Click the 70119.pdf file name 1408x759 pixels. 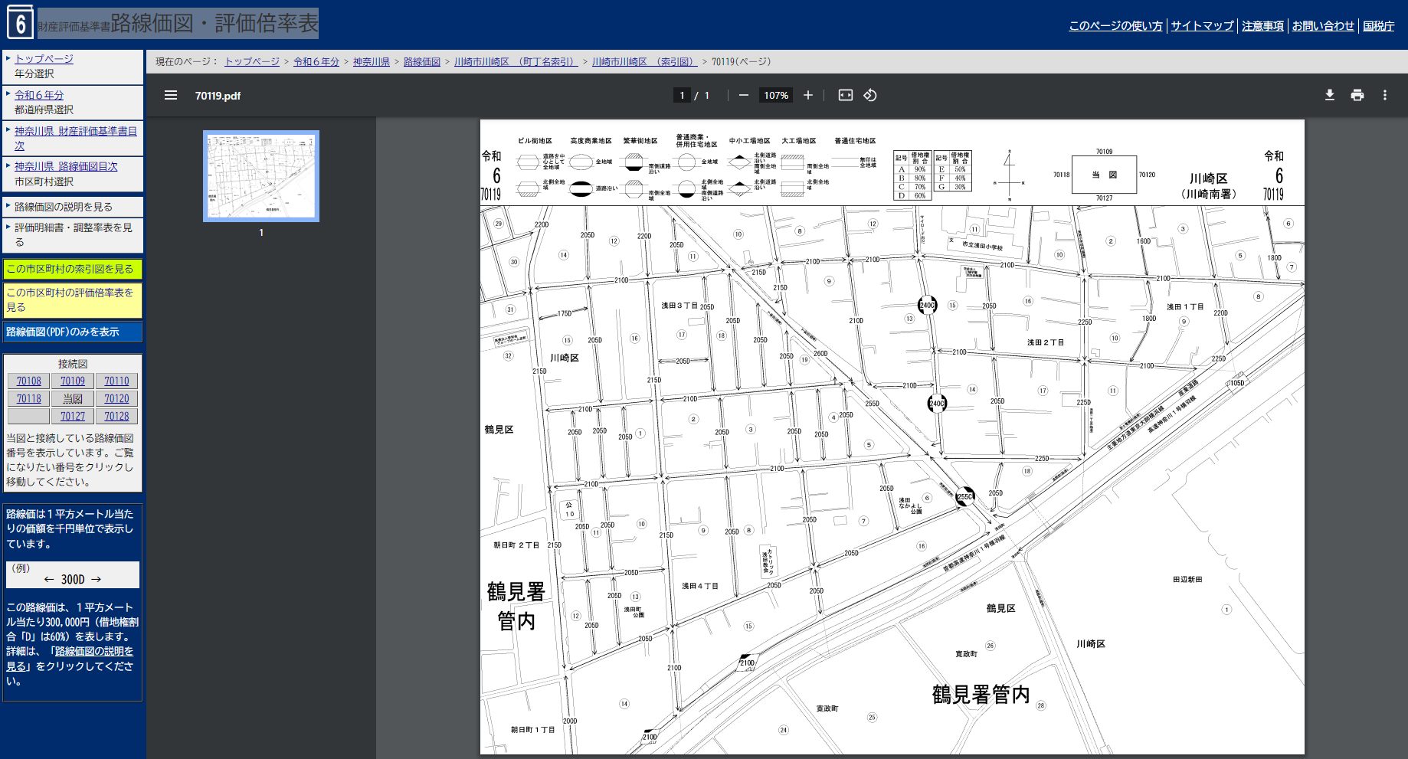coord(218,96)
